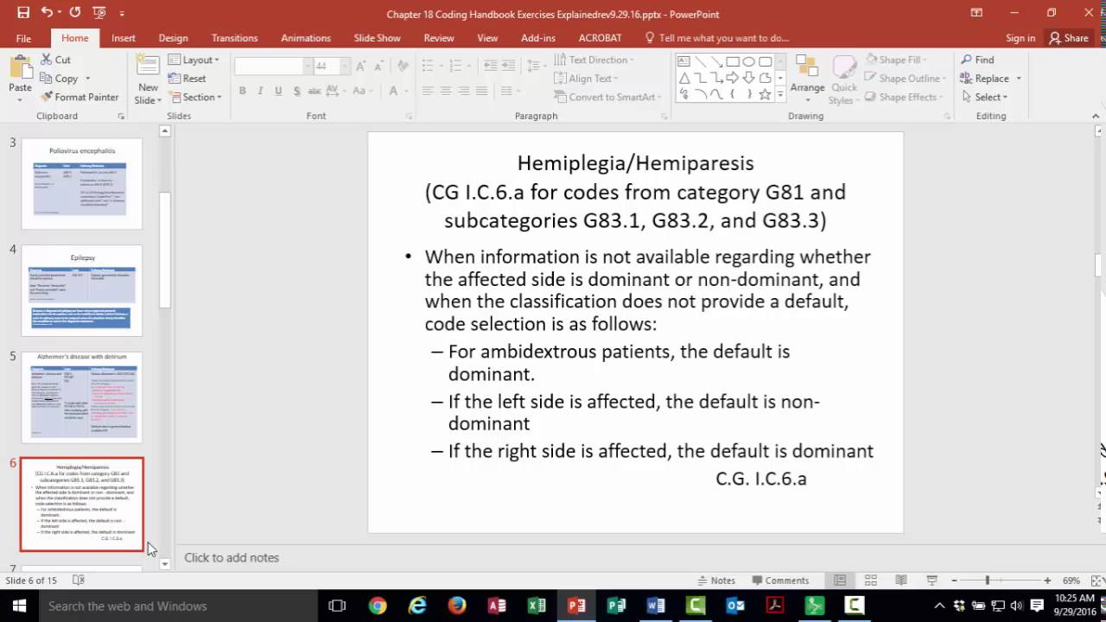Open the File tab
Viewport: 1106px width, 622px height.
coord(23,38)
